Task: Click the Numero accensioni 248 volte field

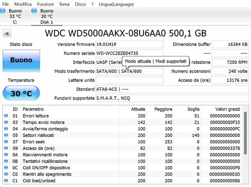Action: pyautogui.click(x=230, y=71)
